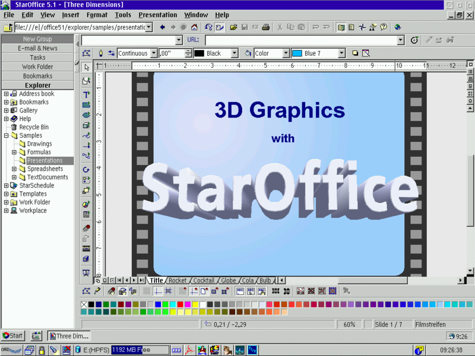
Task: Click the 60% zoom field in the status bar
Action: pyautogui.click(x=349, y=324)
